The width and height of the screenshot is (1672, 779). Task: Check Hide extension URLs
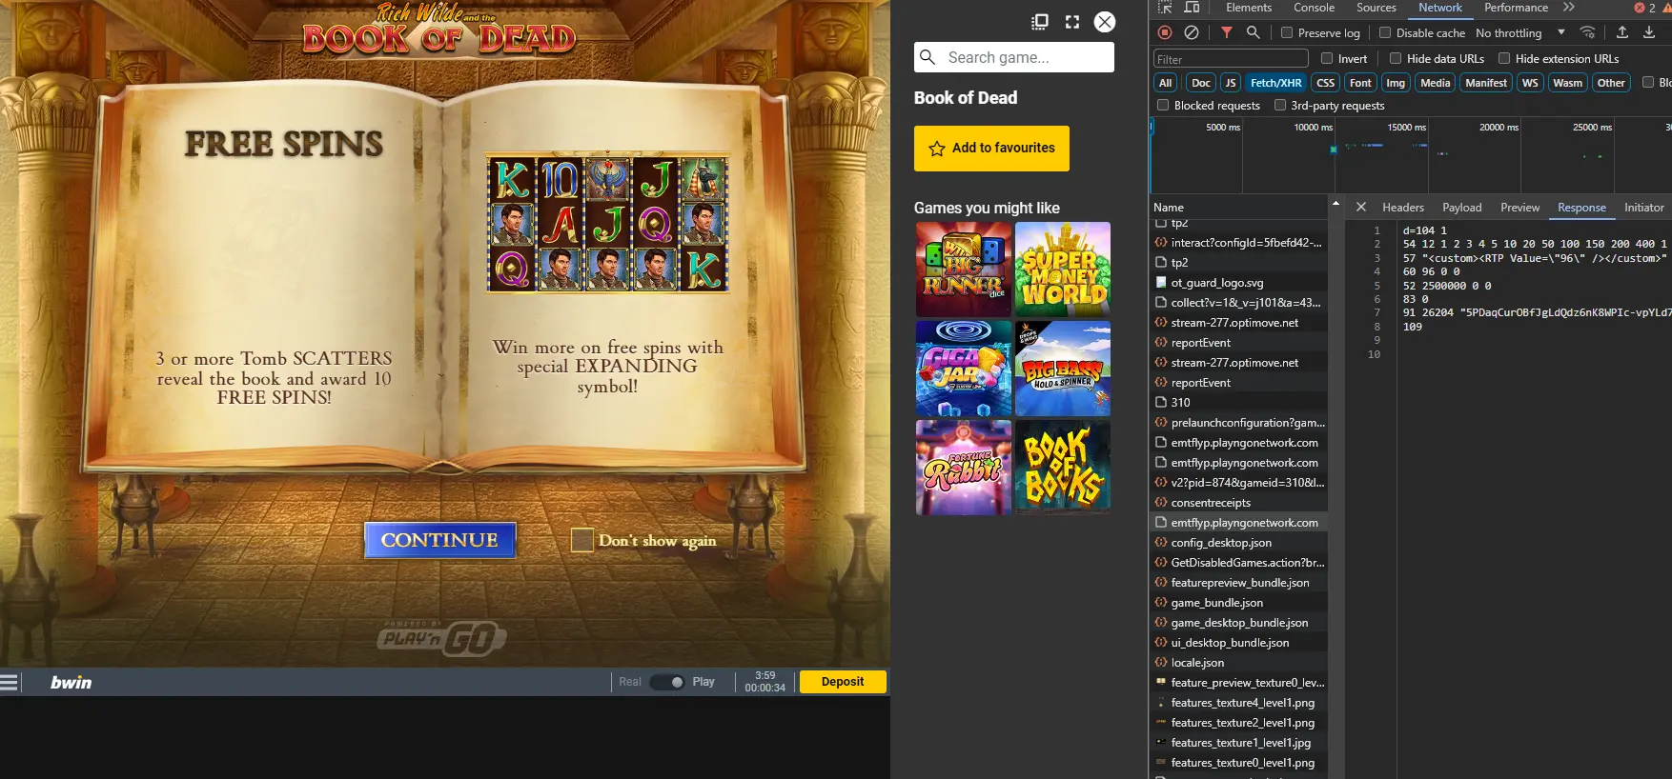click(1504, 58)
